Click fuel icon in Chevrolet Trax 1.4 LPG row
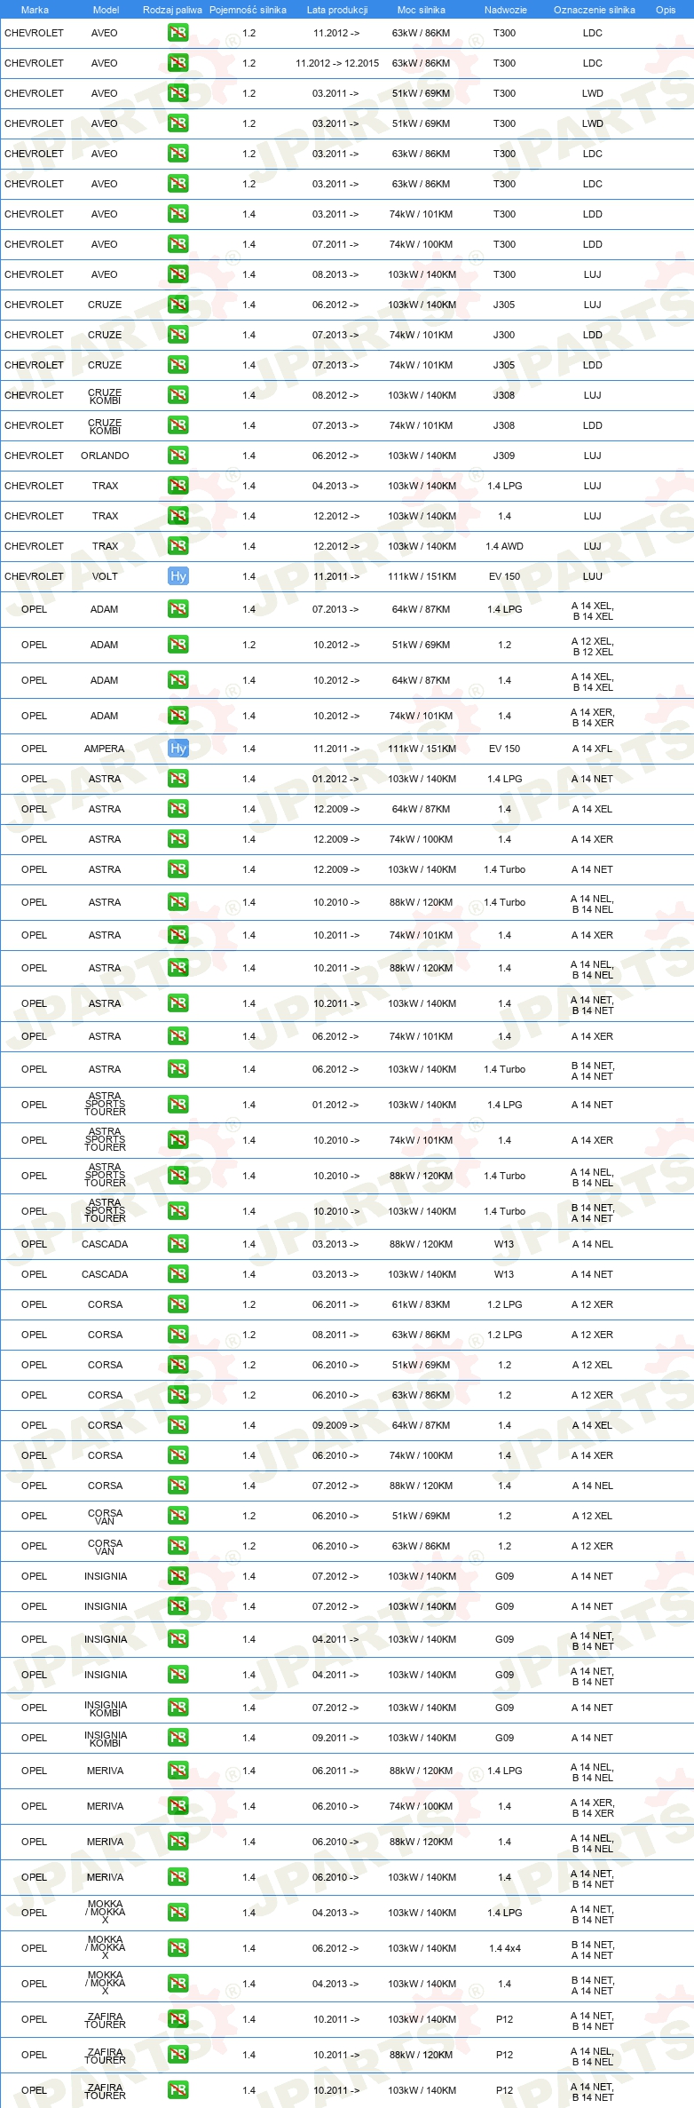Image resolution: width=694 pixels, height=2108 pixels. [177, 486]
